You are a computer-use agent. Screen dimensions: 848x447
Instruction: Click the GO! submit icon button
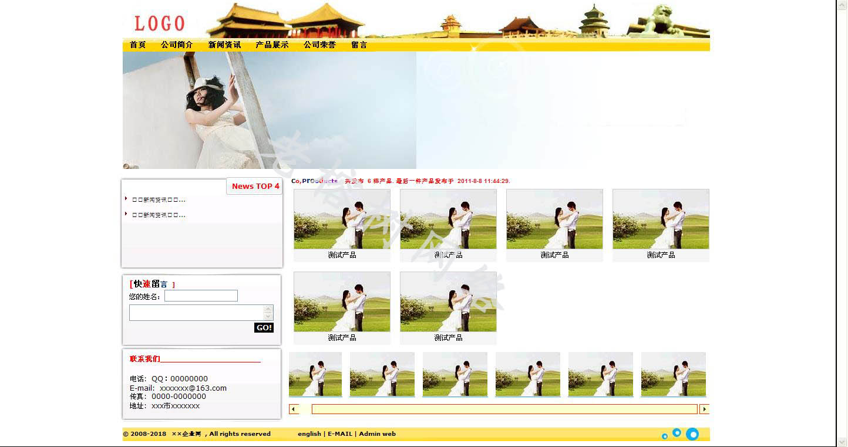(264, 328)
